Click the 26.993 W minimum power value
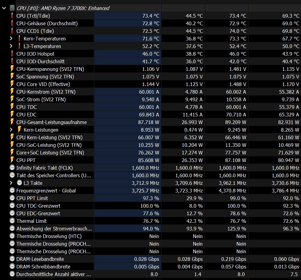Viewport: 301px width, 280px height. point(192,122)
